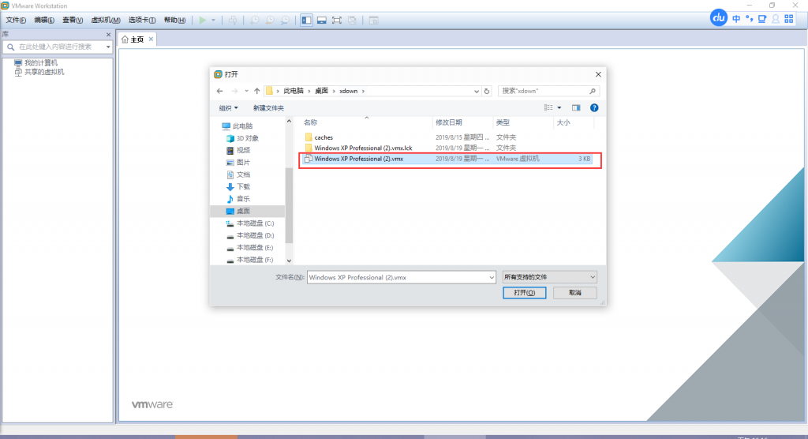The image size is (808, 439).
Task: Select 我的计算机 in library tree
Action: (41, 63)
